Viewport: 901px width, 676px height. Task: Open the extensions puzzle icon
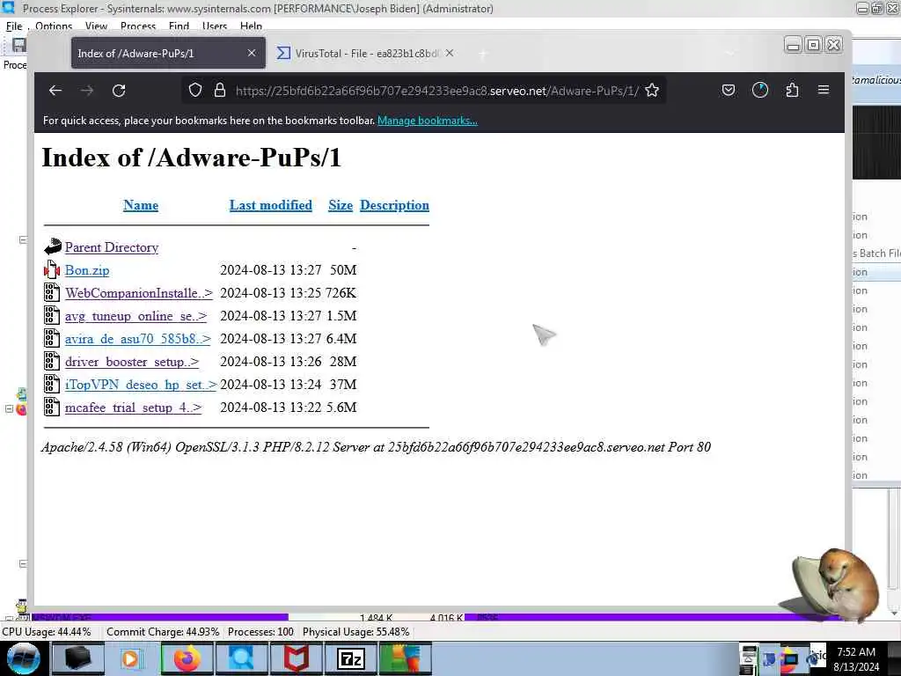point(792,91)
